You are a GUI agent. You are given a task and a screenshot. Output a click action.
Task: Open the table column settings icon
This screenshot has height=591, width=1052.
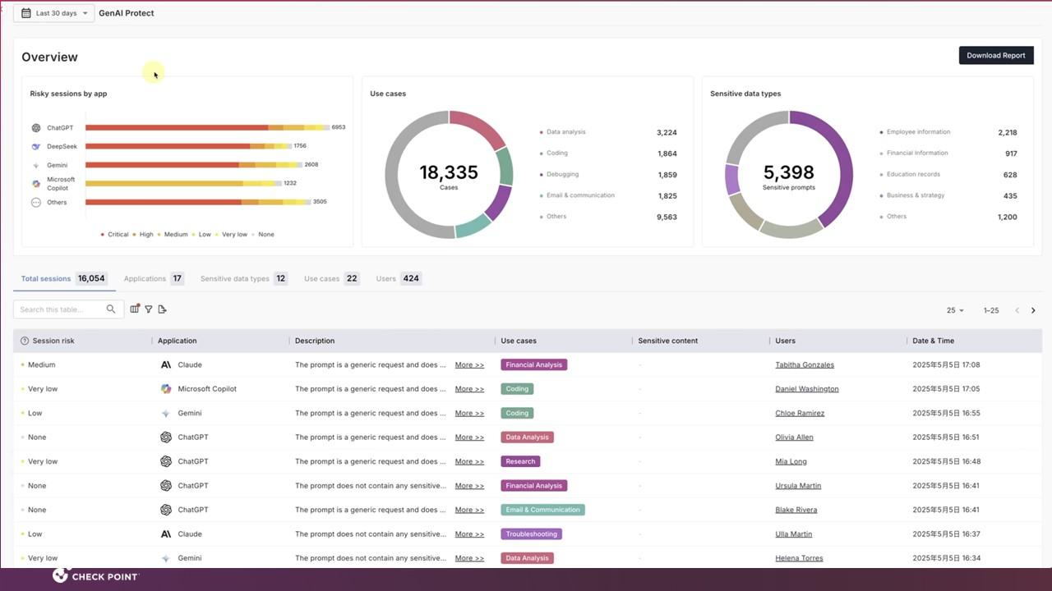135,309
